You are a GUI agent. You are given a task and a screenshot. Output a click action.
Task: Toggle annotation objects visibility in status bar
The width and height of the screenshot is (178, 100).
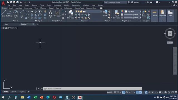click(x=146, y=92)
